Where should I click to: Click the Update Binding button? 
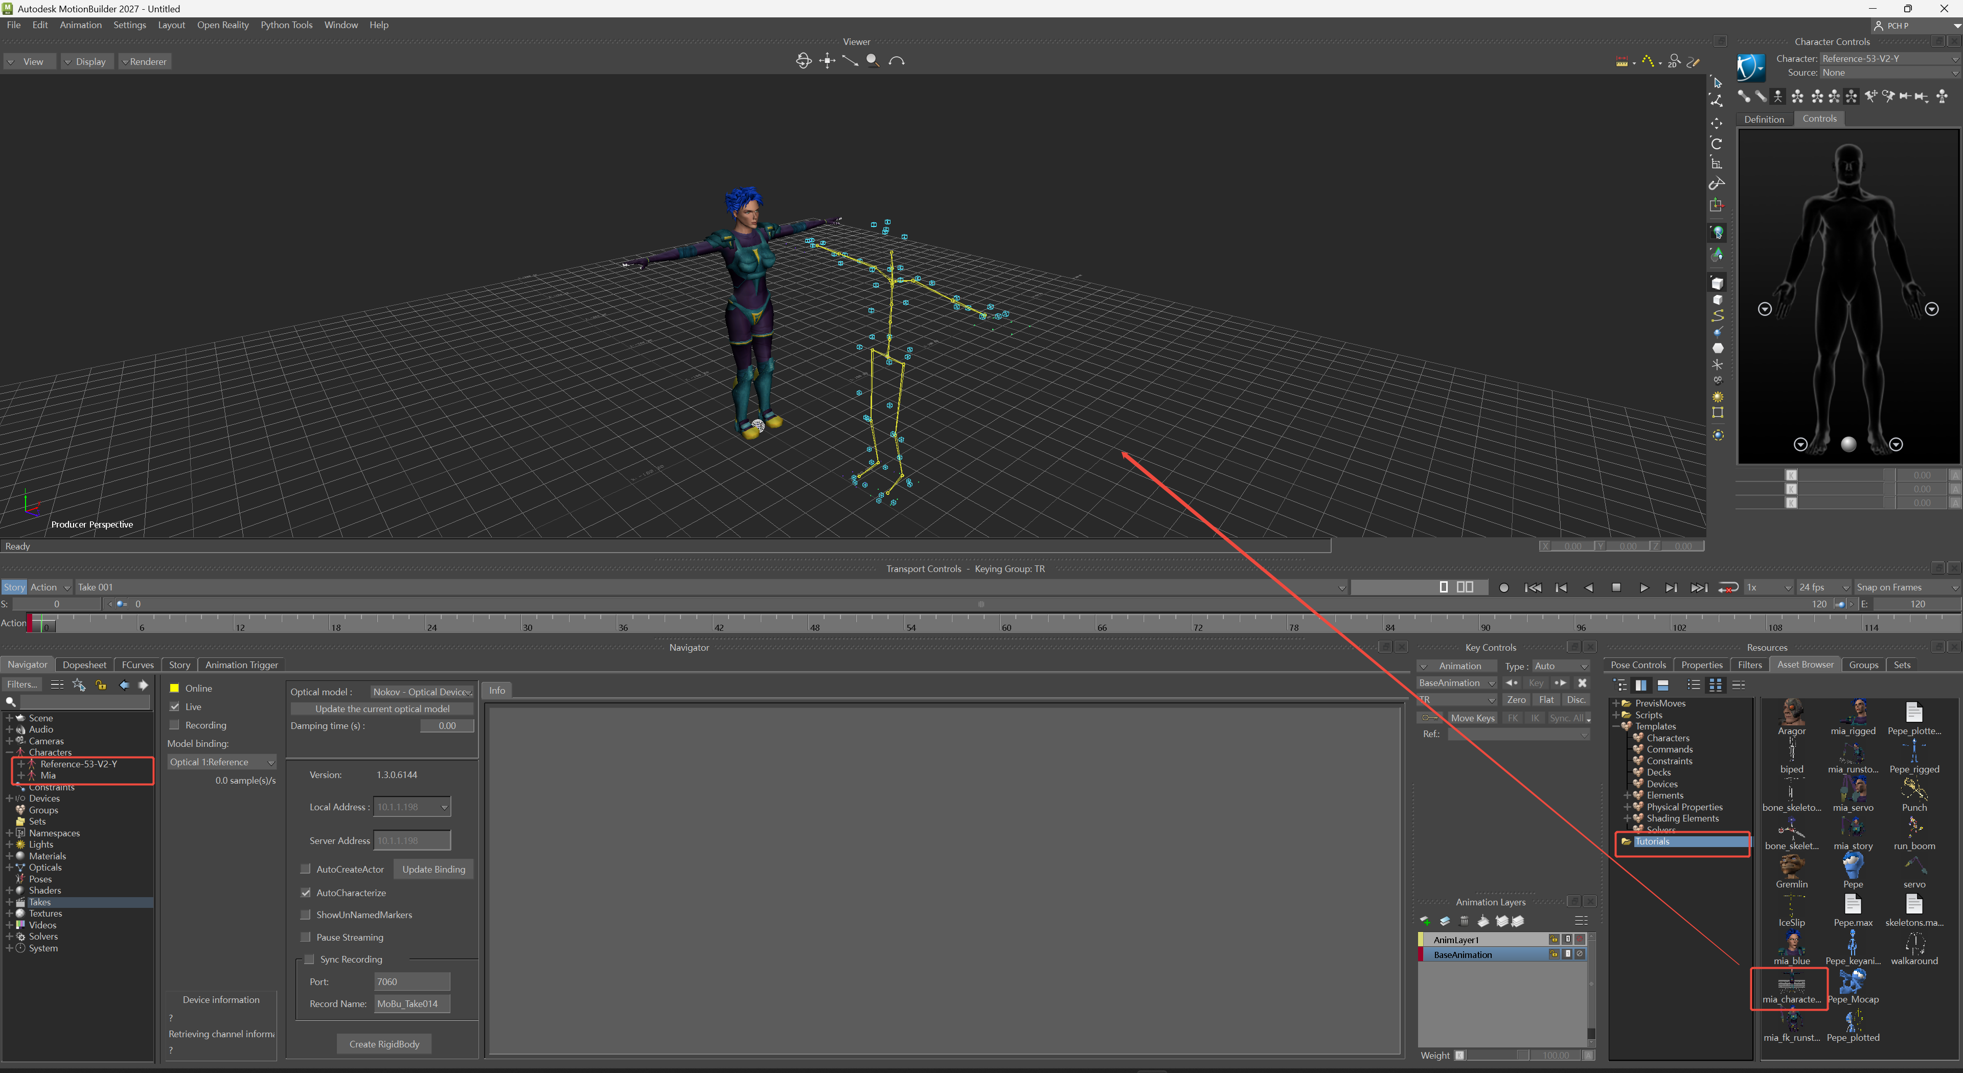click(433, 869)
